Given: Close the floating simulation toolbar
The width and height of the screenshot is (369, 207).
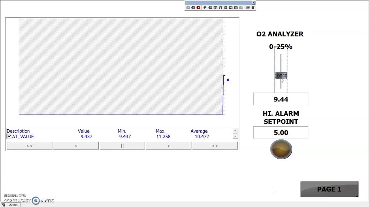Looking at the screenshot, I should click(253, 3).
